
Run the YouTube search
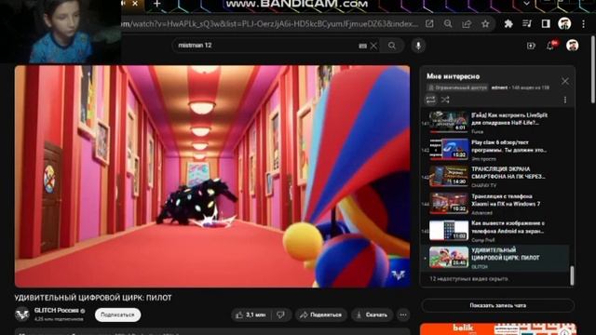392,46
